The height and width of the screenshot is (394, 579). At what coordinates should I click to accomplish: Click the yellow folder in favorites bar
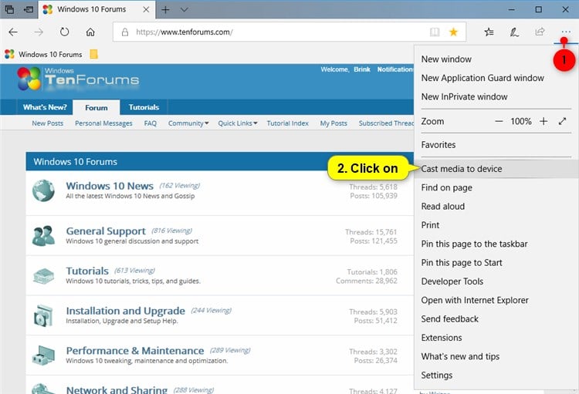pyautogui.click(x=93, y=54)
